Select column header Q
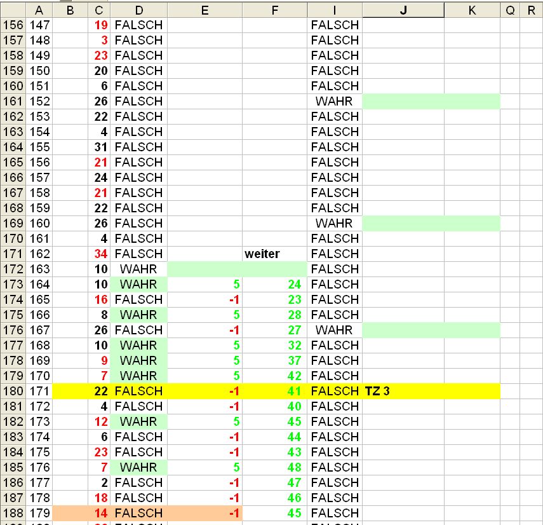Screen dimensions: 543x525 [x=510, y=10]
